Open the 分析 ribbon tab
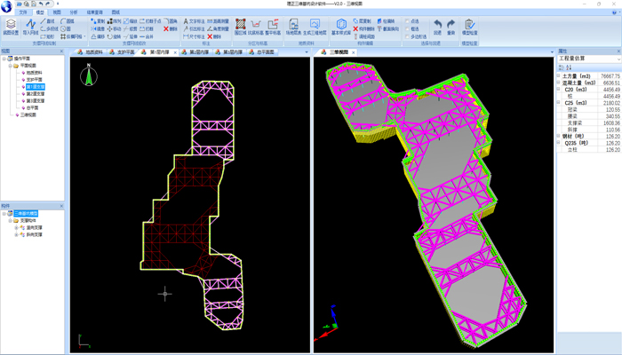 73,12
